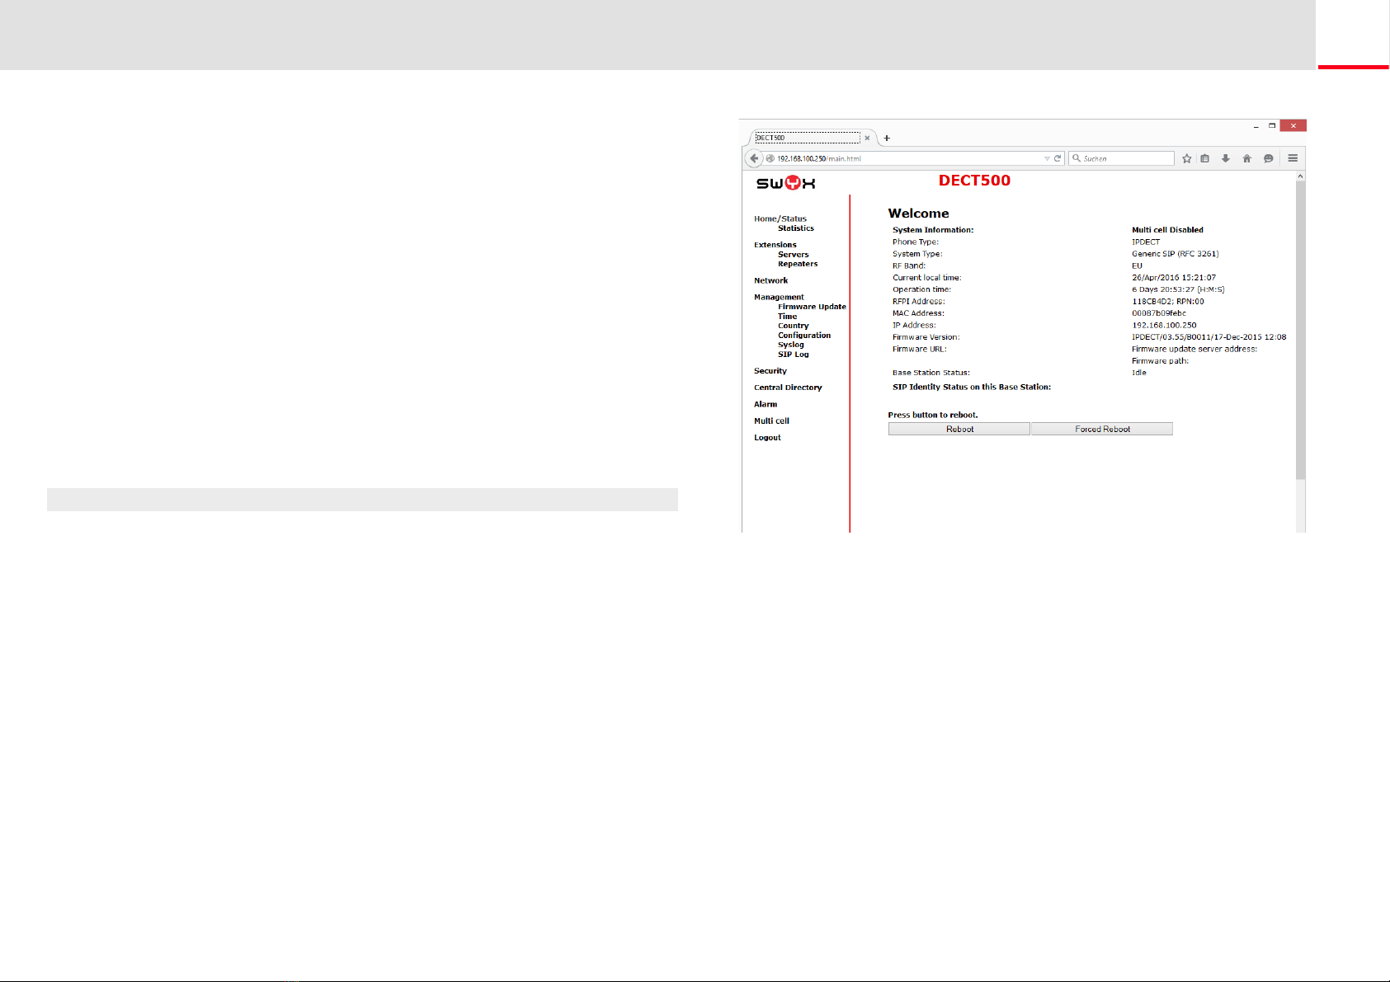Log out using the Logout link
Viewport: 1390px width, 982px height.
767,438
